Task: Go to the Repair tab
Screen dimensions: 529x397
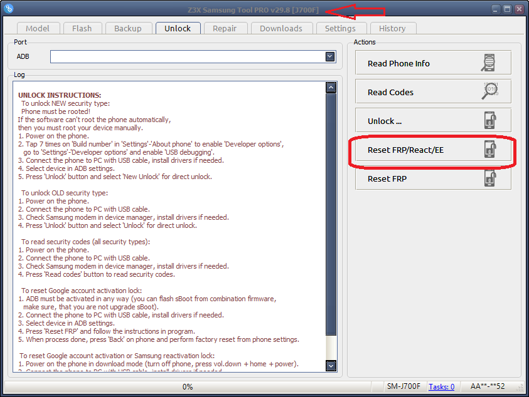Action: (x=225, y=28)
